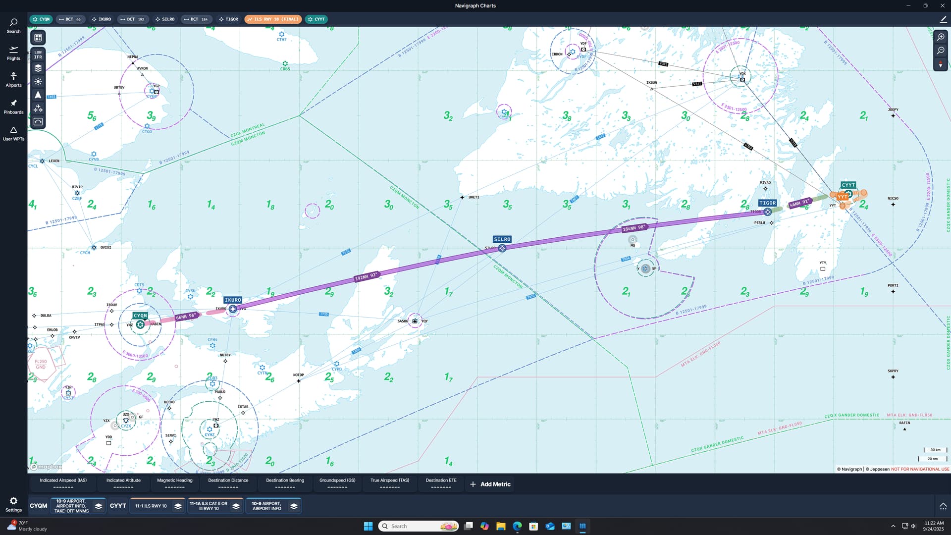
Task: Open the Flights sidebar panel
Action: point(13,53)
